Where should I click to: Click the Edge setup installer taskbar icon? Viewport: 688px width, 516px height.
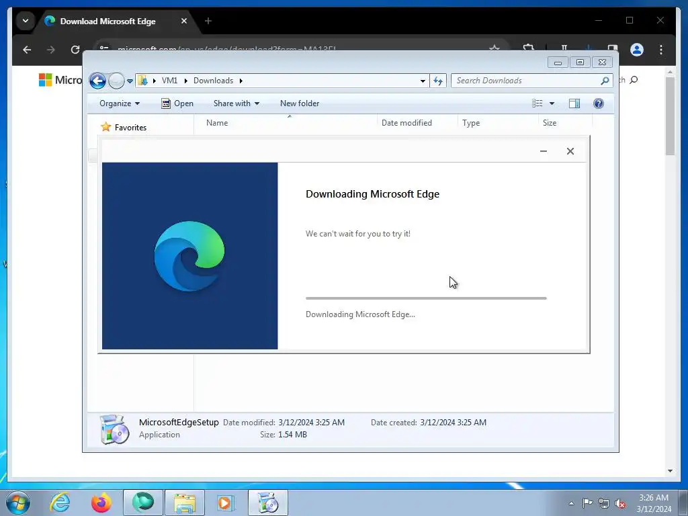click(267, 503)
